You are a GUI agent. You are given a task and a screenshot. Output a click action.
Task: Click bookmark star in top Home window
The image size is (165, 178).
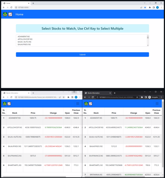[145, 8]
